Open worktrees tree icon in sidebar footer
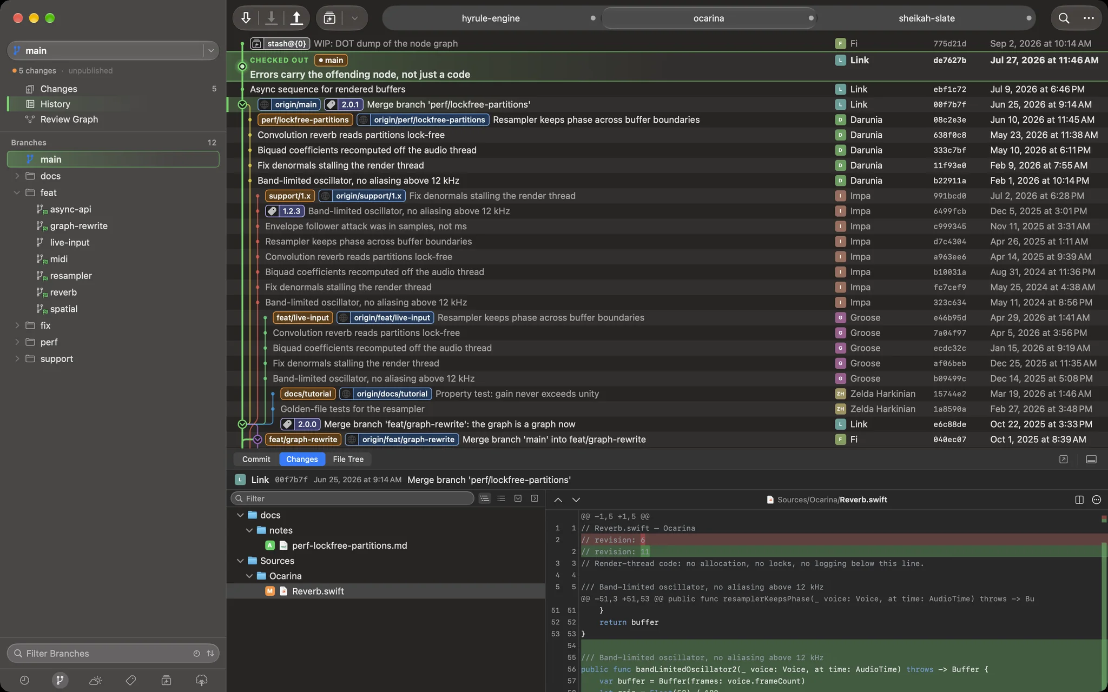 (202, 680)
